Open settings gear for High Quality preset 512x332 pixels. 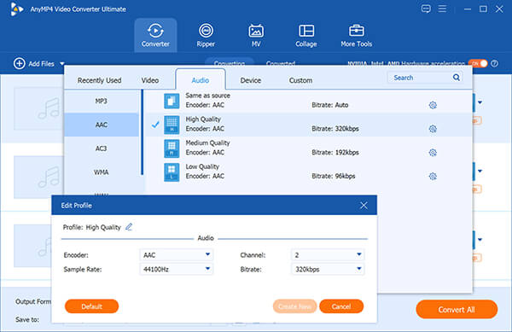[x=433, y=129]
